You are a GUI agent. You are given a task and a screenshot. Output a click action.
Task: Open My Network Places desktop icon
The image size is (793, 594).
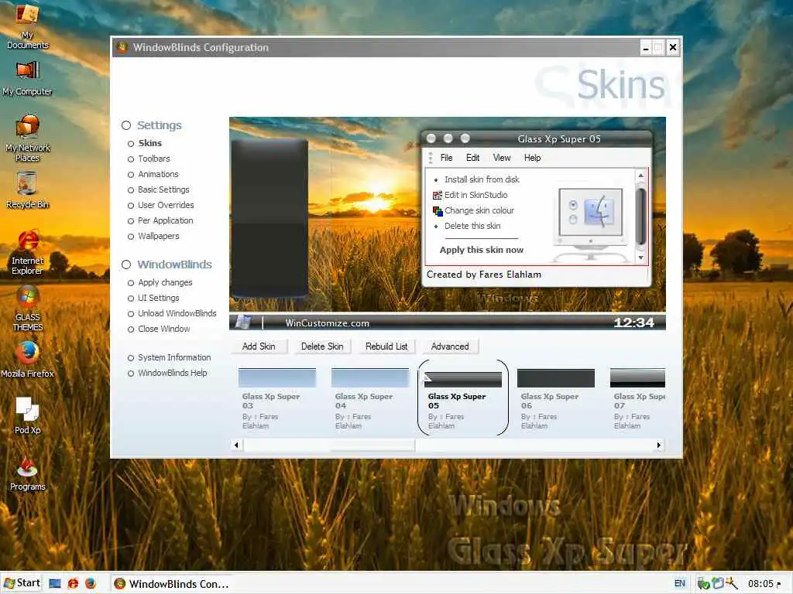pos(27,138)
